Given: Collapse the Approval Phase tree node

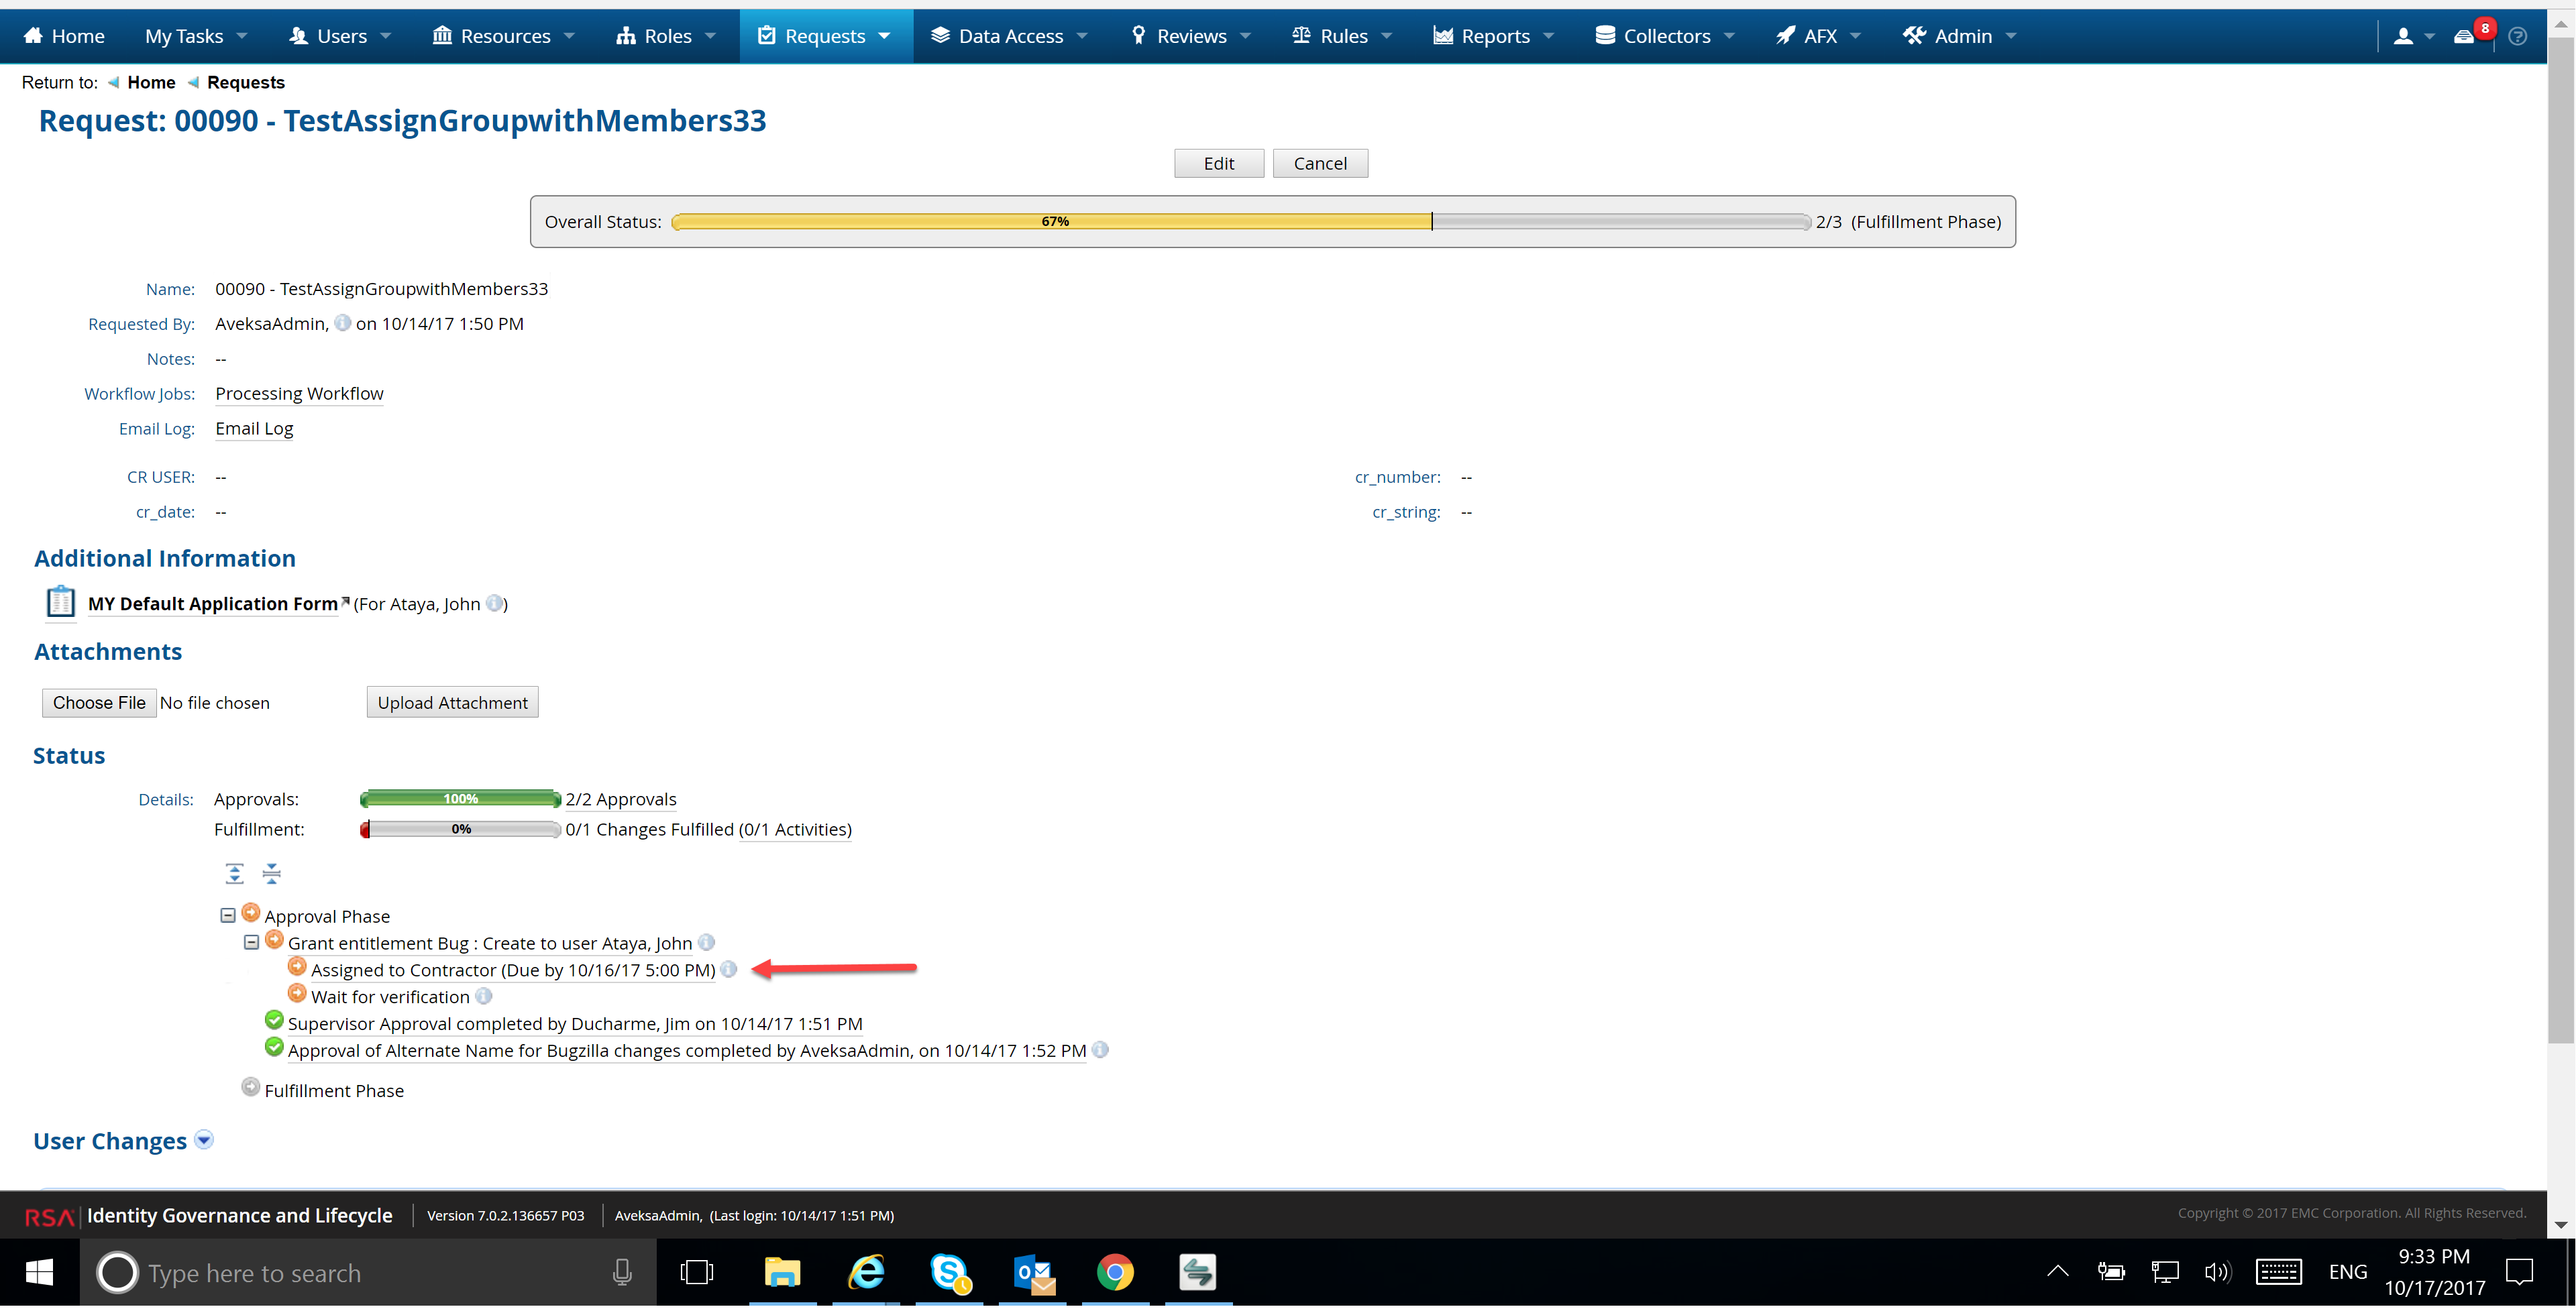Looking at the screenshot, I should pyautogui.click(x=228, y=915).
